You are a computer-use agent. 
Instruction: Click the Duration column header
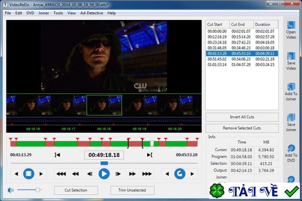(x=266, y=24)
